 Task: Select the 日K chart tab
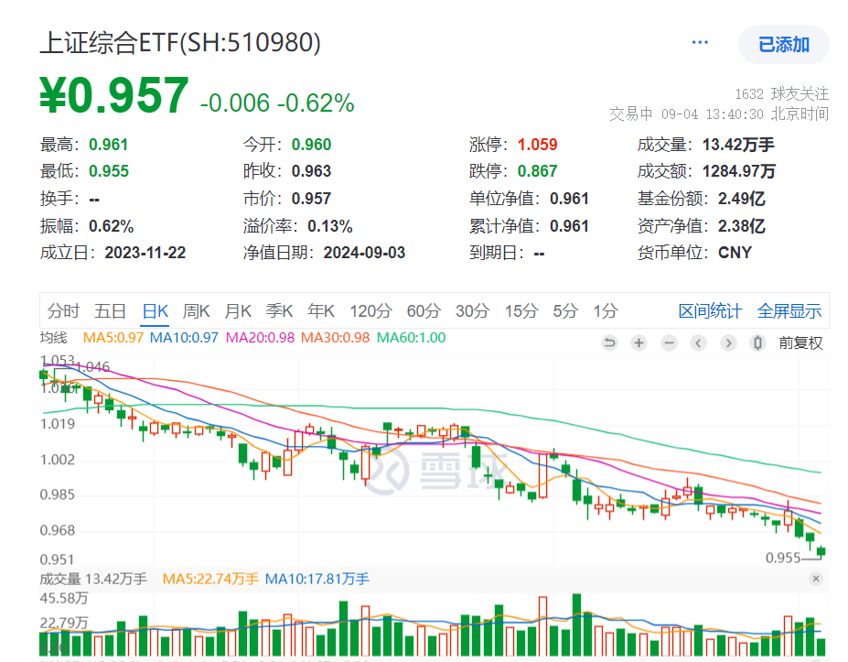pos(155,311)
